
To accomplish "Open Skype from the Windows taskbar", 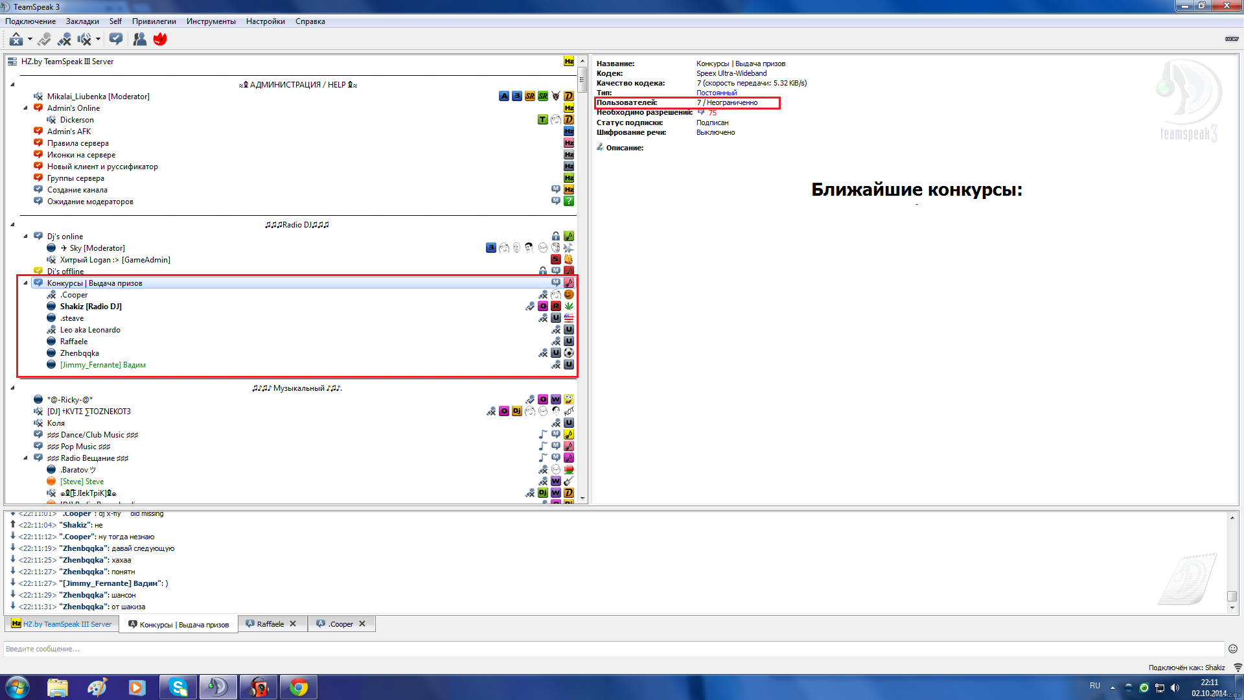I will tap(178, 687).
